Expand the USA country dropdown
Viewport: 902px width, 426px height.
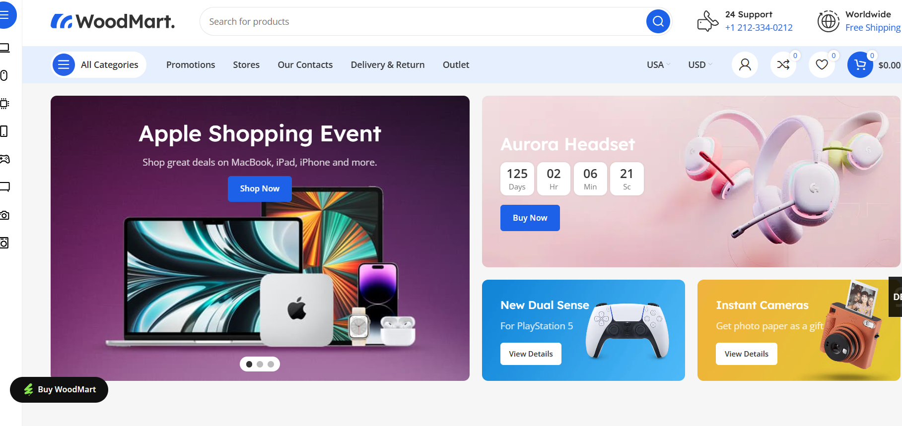pyautogui.click(x=658, y=64)
